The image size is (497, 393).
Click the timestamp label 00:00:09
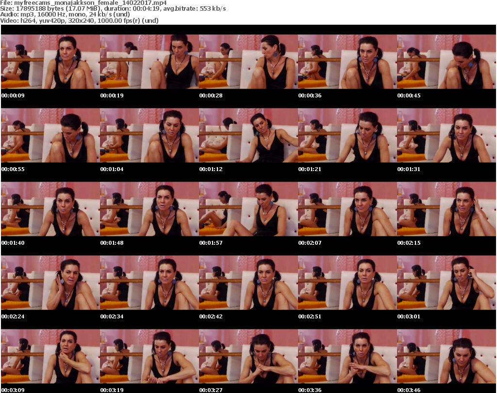13,95
